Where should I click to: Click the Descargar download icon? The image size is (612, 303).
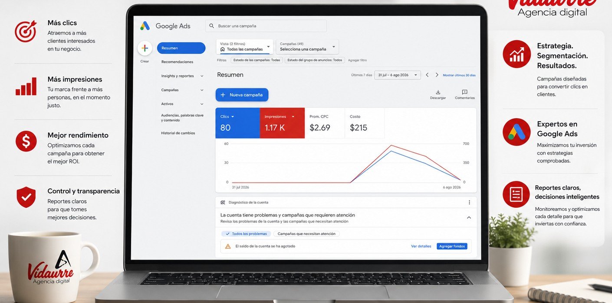[438, 92]
